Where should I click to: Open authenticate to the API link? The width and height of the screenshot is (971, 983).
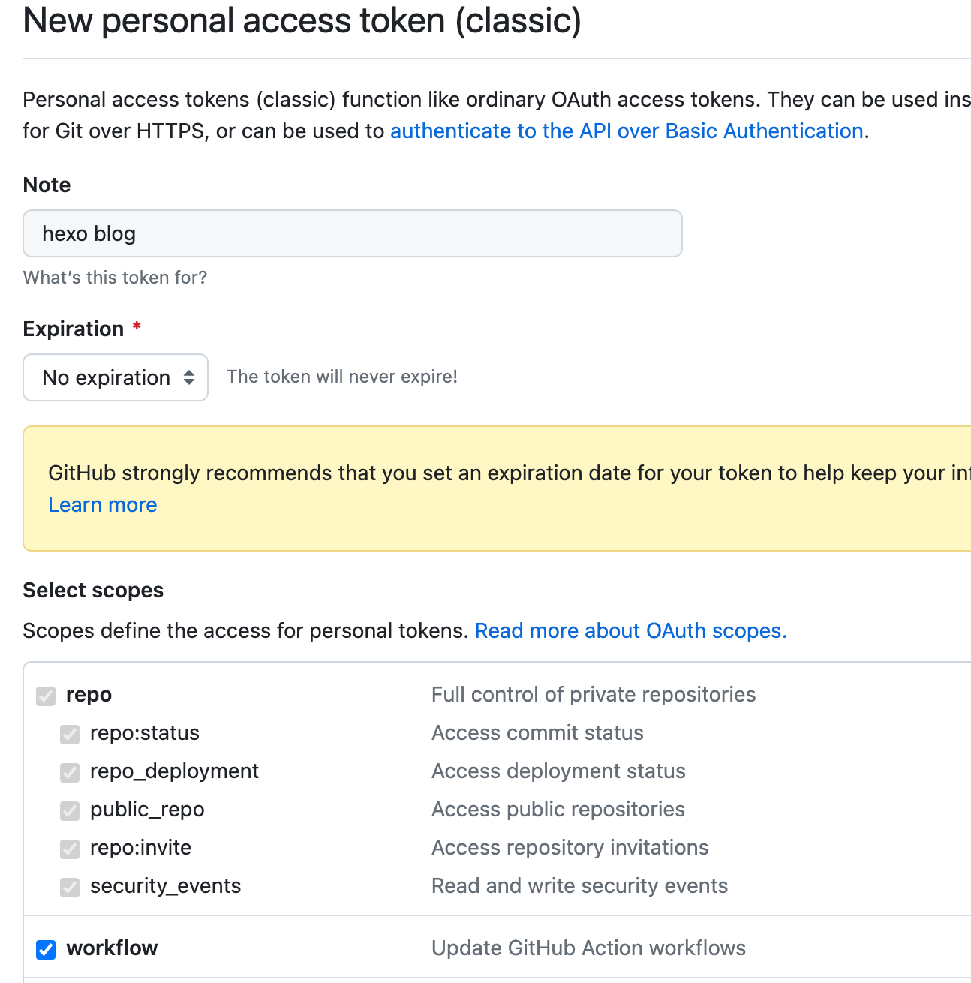tap(627, 131)
